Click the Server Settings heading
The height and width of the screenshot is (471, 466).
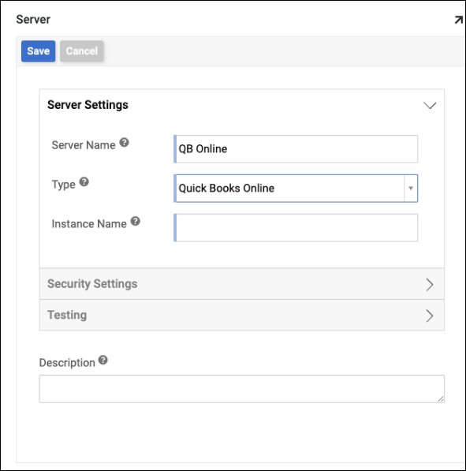pos(88,105)
